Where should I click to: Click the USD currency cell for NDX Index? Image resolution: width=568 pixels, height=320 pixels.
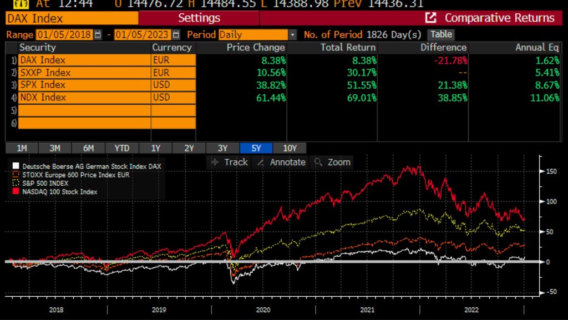174,98
